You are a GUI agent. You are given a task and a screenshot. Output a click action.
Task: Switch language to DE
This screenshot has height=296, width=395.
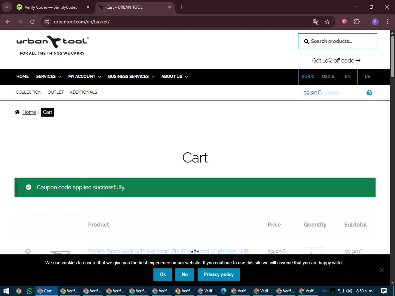tap(367, 77)
